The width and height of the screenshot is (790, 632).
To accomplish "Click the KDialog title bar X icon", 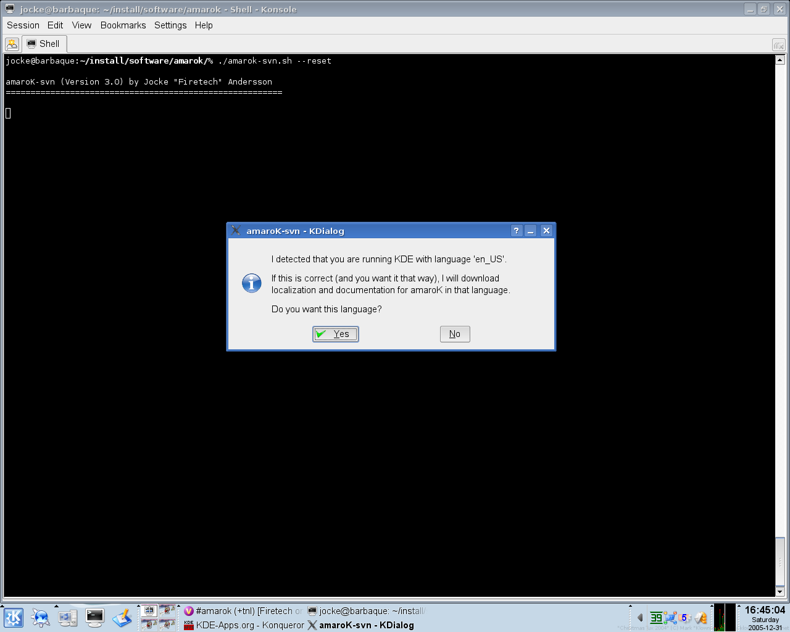I will tap(236, 231).
